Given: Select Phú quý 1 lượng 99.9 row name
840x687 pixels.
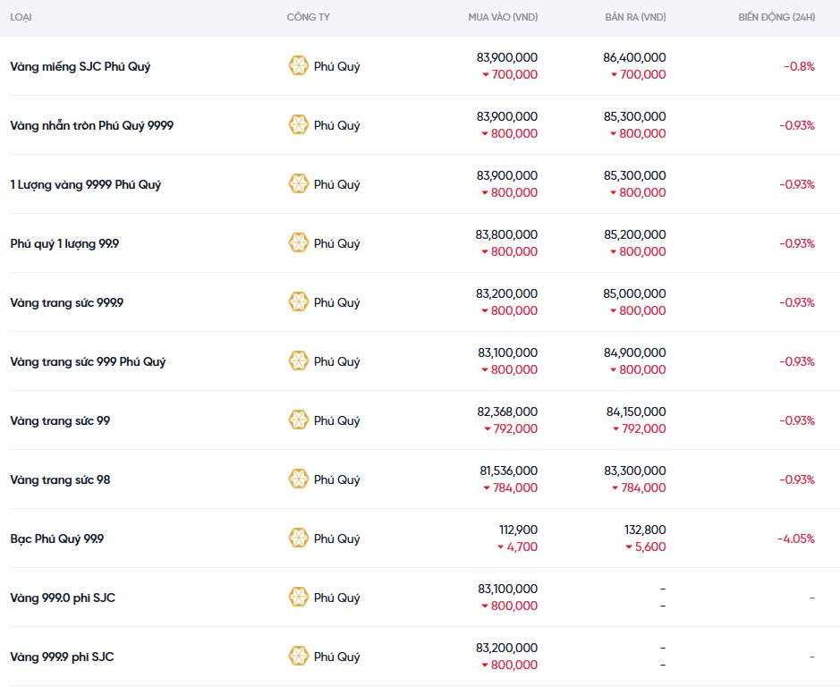Looking at the screenshot, I should point(64,243).
